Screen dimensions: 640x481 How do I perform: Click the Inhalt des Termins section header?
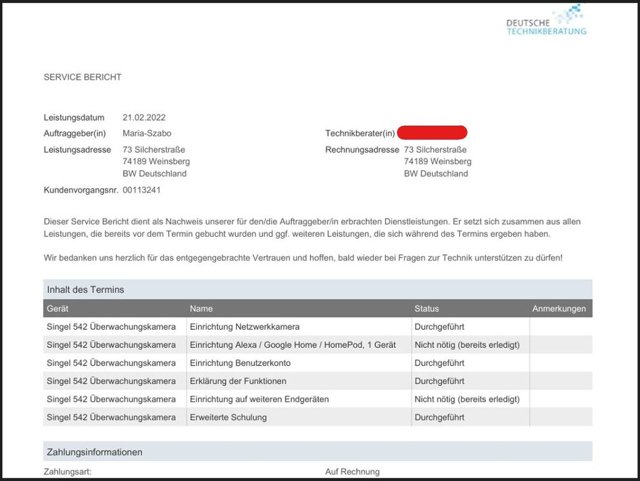317,289
